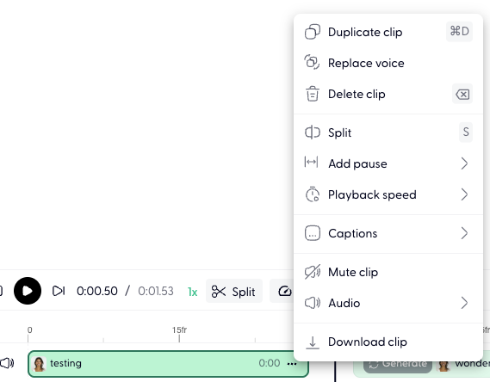Click the Replace voice icon

point(313,62)
